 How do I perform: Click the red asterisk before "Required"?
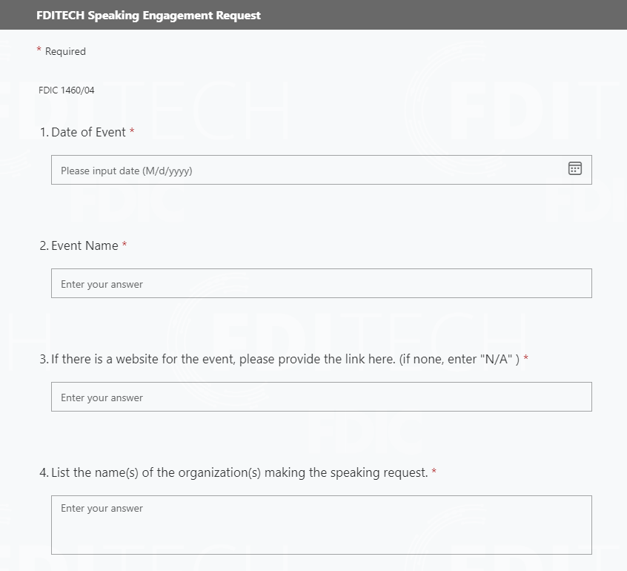(x=39, y=50)
